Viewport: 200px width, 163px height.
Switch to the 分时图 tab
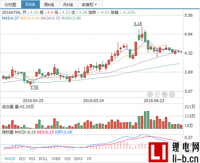pyautogui.click(x=11, y=4)
